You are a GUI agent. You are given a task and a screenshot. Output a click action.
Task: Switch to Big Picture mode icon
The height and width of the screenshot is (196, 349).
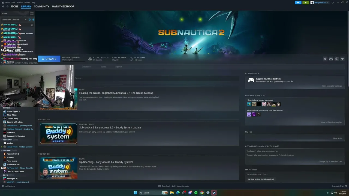point(333,2)
